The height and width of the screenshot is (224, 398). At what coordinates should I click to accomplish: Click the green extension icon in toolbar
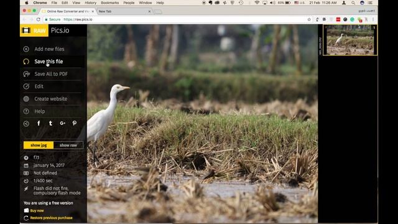tap(352, 19)
